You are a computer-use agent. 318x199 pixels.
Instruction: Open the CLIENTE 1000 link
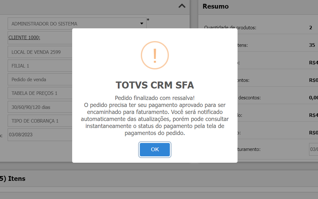tap(24, 38)
